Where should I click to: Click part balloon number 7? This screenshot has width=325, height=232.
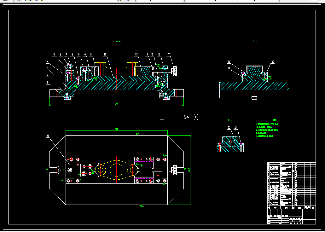coord(66,55)
